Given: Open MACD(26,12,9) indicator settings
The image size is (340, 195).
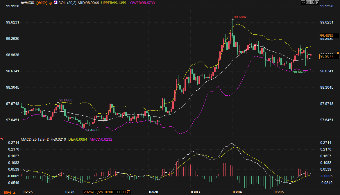Looking at the screenshot, I should pos(33,139).
